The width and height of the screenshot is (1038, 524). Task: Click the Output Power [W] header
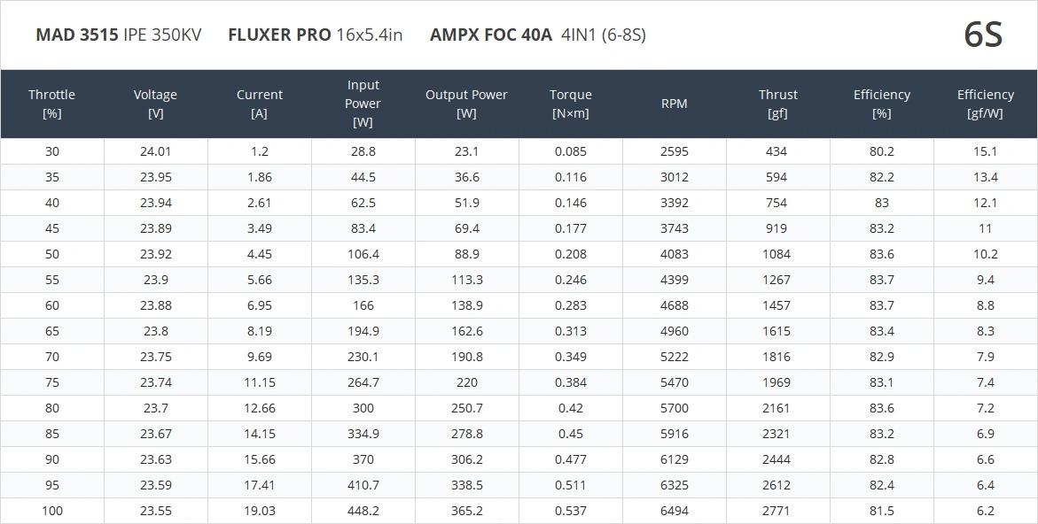466,104
